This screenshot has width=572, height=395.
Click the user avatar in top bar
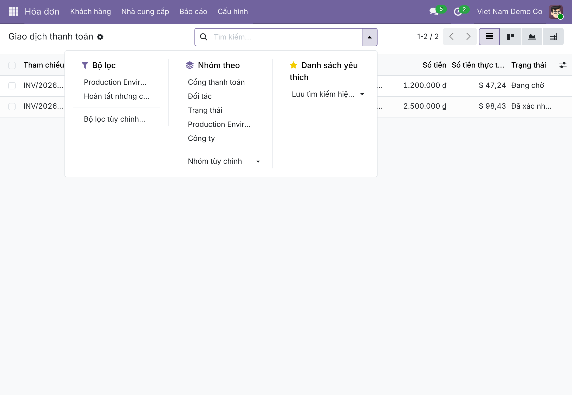click(556, 12)
